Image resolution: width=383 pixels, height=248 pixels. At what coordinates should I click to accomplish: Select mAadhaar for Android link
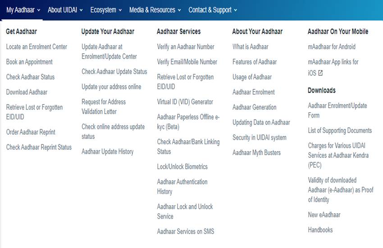[x=332, y=47]
